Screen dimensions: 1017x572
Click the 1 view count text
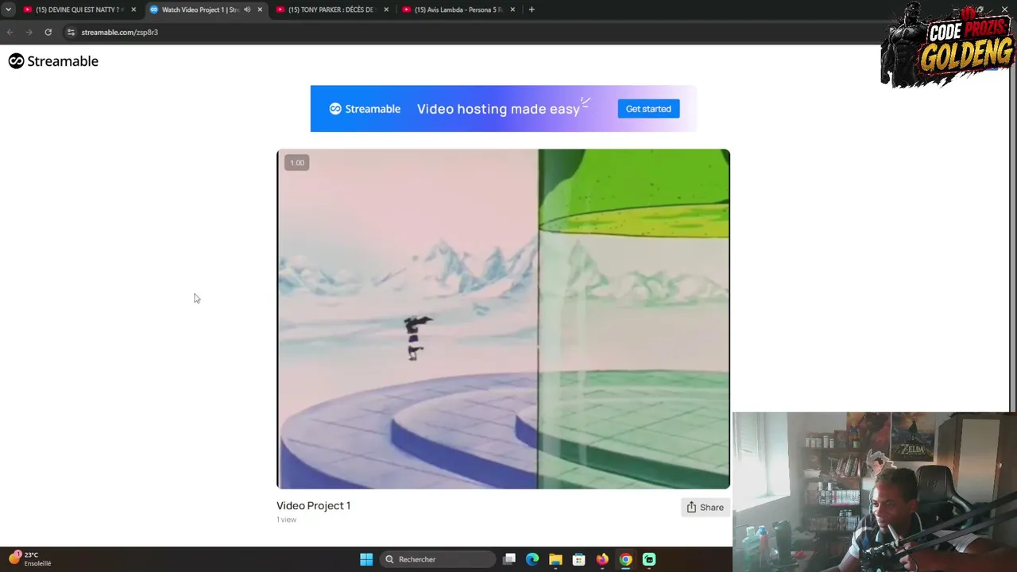tap(286, 520)
